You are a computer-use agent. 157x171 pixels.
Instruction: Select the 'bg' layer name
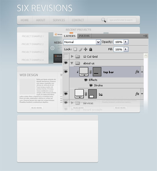[101, 94]
